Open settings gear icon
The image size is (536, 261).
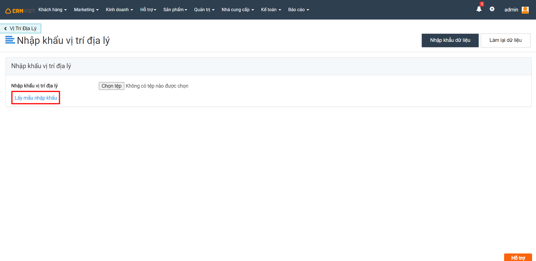(492, 9)
